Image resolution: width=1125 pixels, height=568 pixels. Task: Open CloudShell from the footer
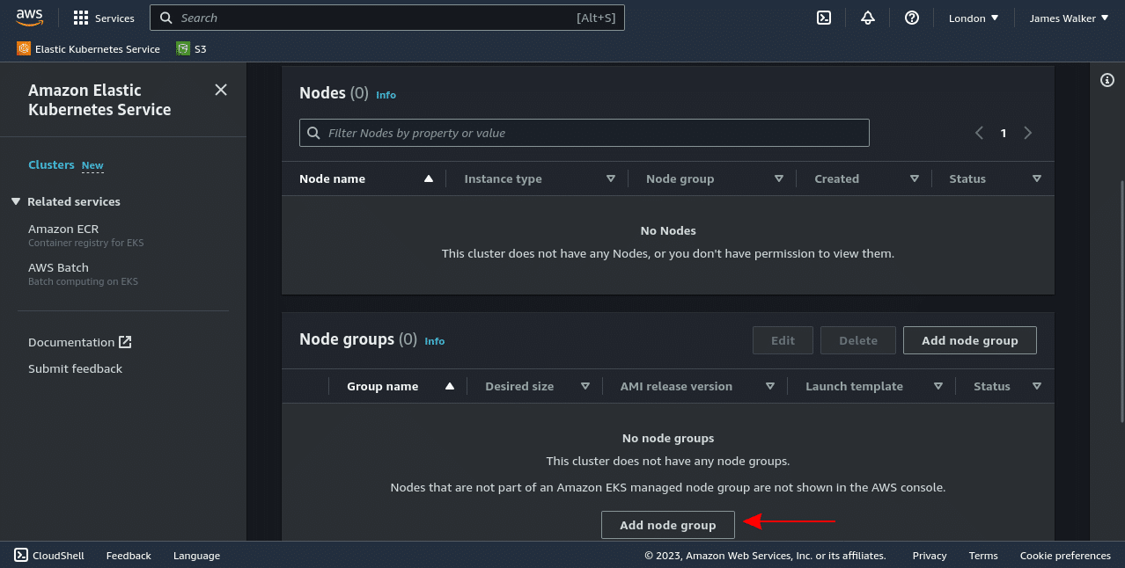click(49, 556)
